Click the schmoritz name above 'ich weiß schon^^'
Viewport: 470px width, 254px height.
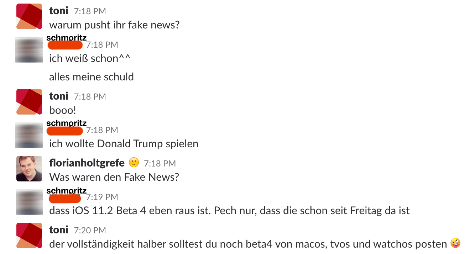(x=67, y=38)
